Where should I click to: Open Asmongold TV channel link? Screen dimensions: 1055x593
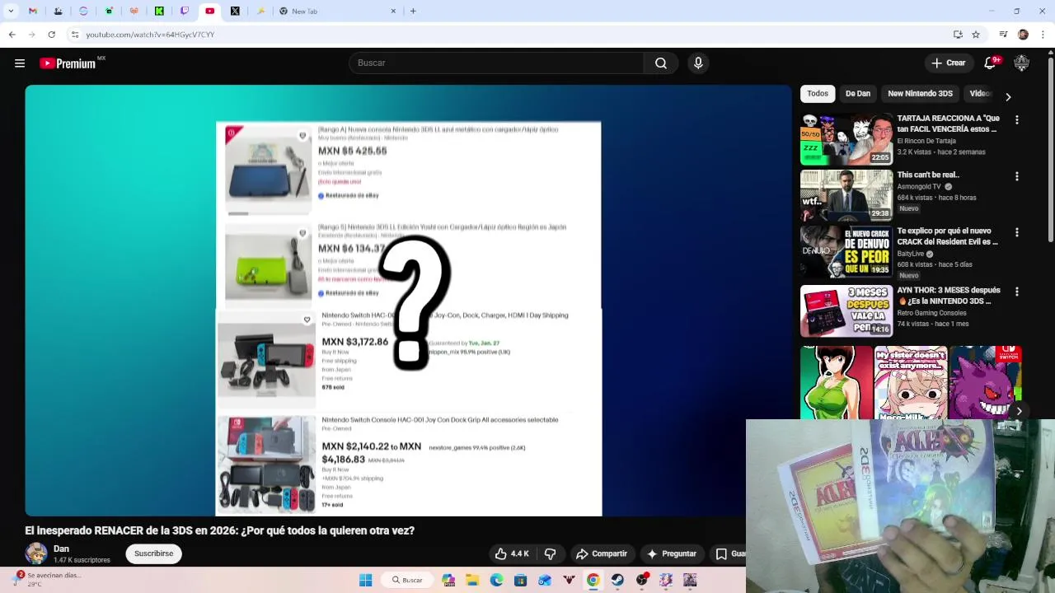[x=919, y=187]
